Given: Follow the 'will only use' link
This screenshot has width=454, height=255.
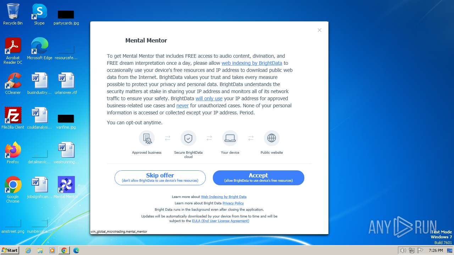Looking at the screenshot, I should pos(209,98).
